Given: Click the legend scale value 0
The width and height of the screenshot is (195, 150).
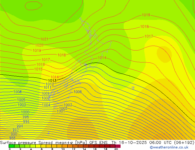Looking at the screenshot, I should tap(10, 149).
